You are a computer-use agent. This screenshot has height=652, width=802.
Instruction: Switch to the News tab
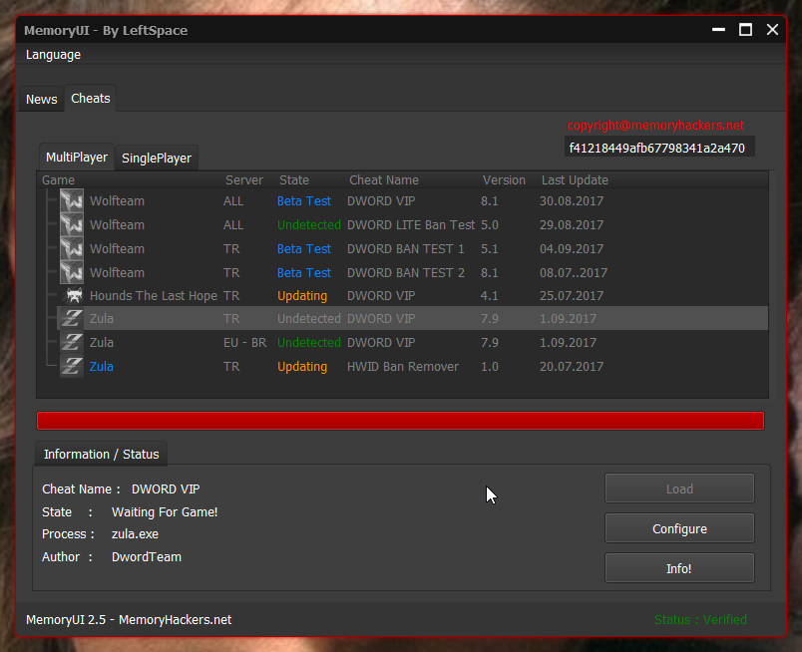(x=42, y=100)
